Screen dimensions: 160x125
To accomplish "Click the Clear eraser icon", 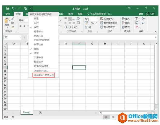I will point(137,27).
